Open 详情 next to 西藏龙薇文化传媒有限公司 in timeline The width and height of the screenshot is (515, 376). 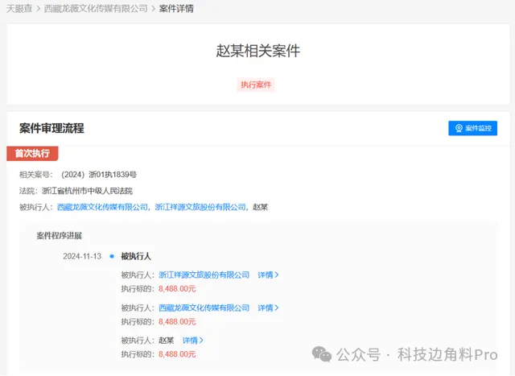pos(268,308)
